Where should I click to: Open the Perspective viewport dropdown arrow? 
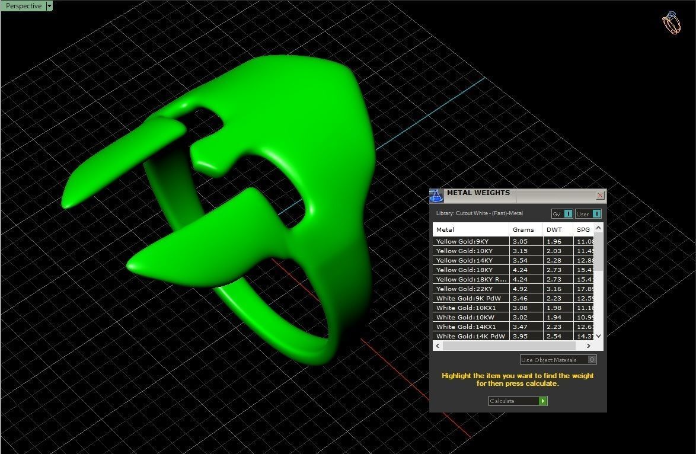click(x=49, y=6)
